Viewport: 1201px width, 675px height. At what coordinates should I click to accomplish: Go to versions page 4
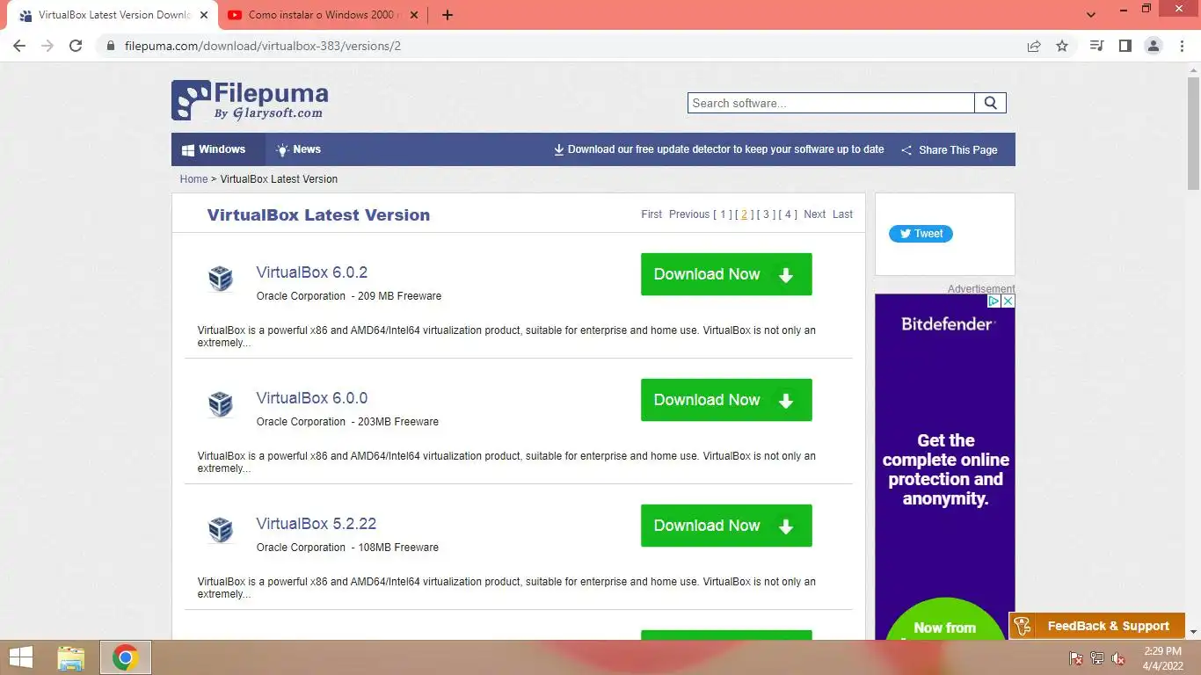pyautogui.click(x=788, y=214)
